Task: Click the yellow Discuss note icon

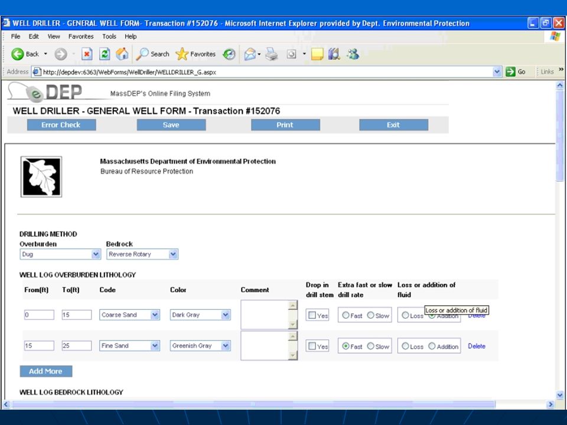Action: tap(317, 54)
